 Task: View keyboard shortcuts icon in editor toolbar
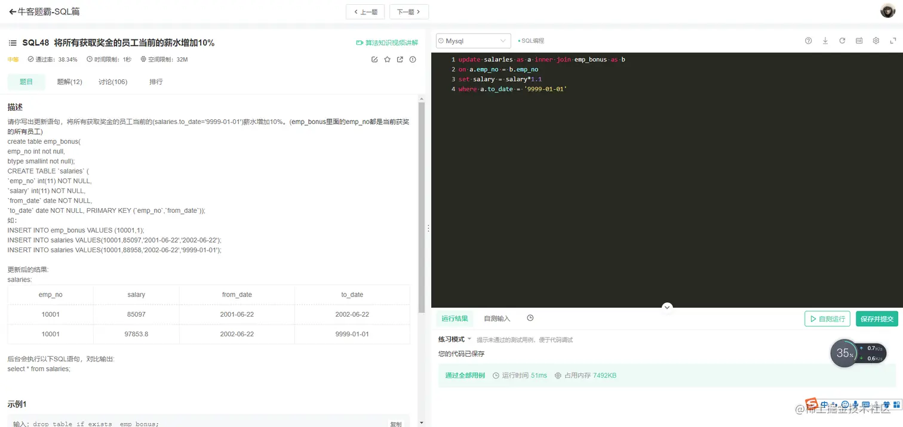pyautogui.click(x=859, y=41)
